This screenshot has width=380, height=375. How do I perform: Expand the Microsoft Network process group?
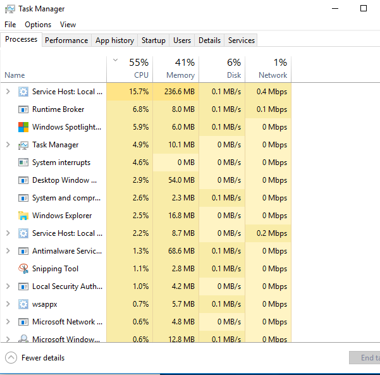(x=8, y=321)
